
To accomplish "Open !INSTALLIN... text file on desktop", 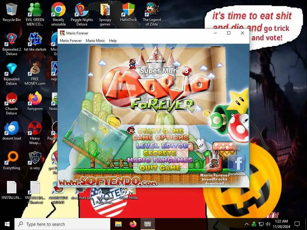I will click(x=12, y=190).
